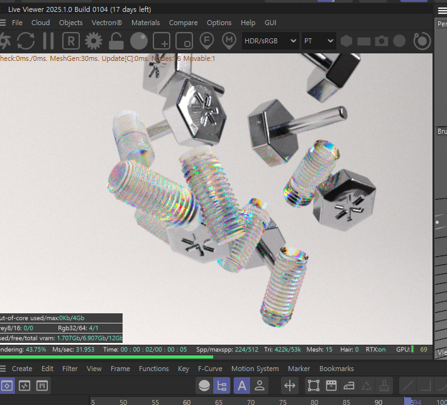
Task: Restart the render with circular arrows icon
Action: (x=26, y=41)
